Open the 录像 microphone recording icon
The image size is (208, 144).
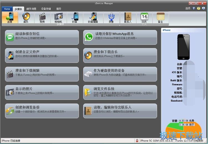tap(111, 18)
